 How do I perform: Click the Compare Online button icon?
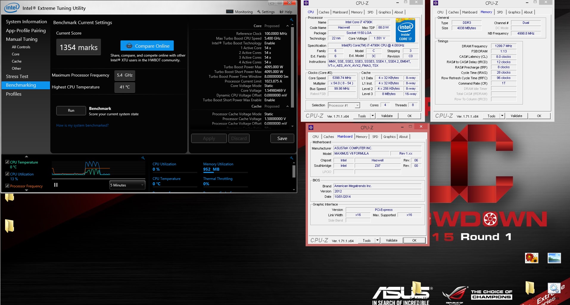pyautogui.click(x=129, y=46)
